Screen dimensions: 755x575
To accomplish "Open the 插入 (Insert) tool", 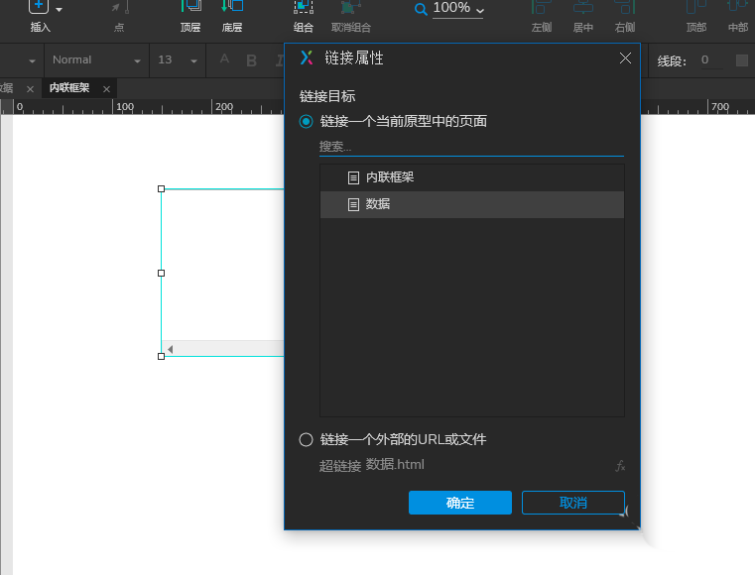I will [40, 16].
